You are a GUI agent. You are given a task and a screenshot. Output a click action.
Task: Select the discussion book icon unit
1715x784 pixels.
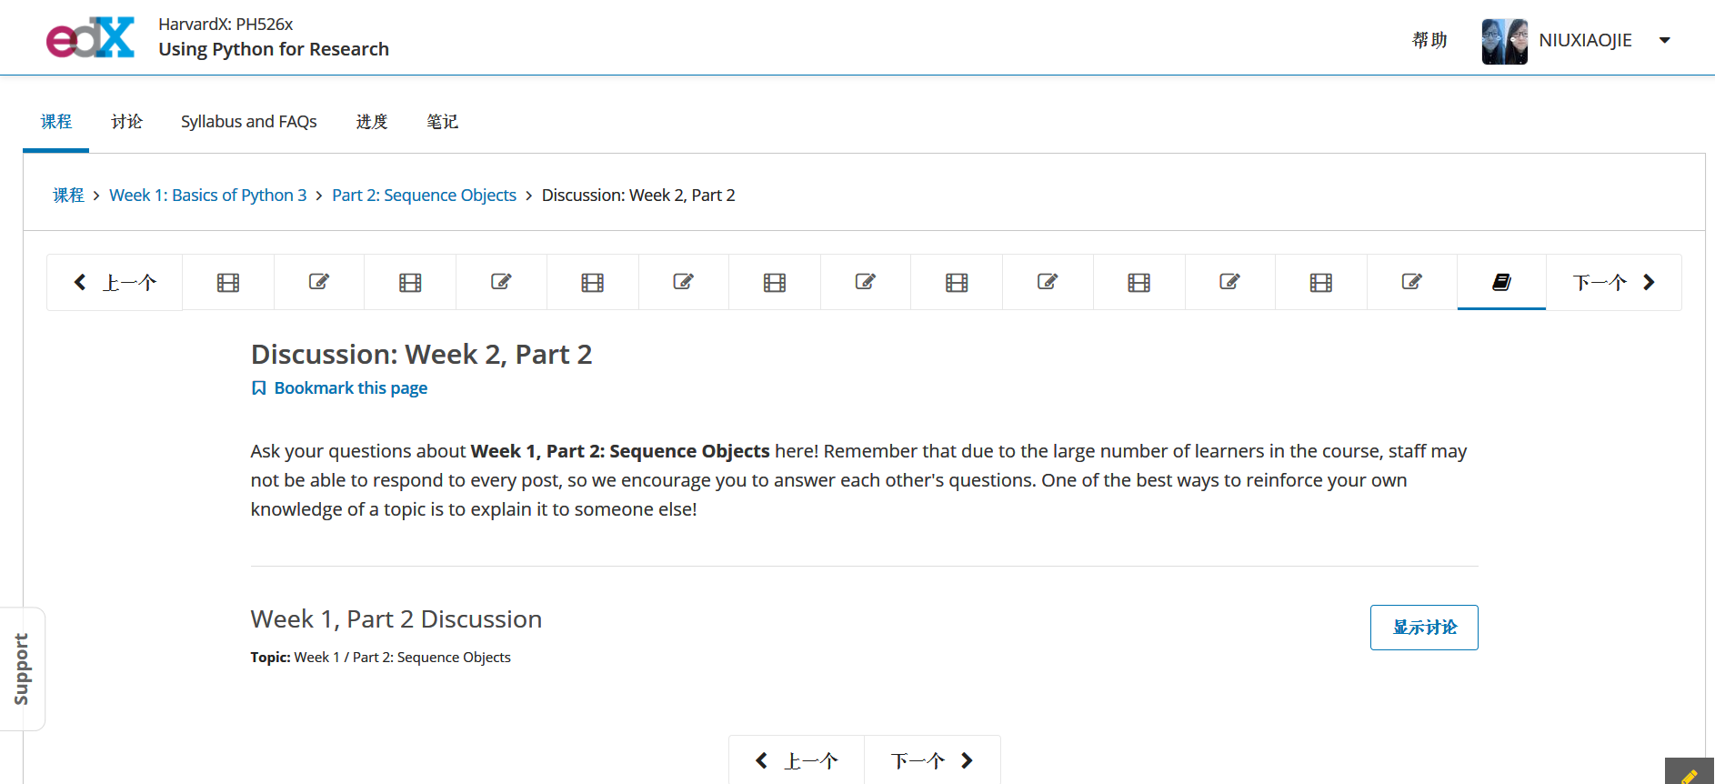point(1501,283)
